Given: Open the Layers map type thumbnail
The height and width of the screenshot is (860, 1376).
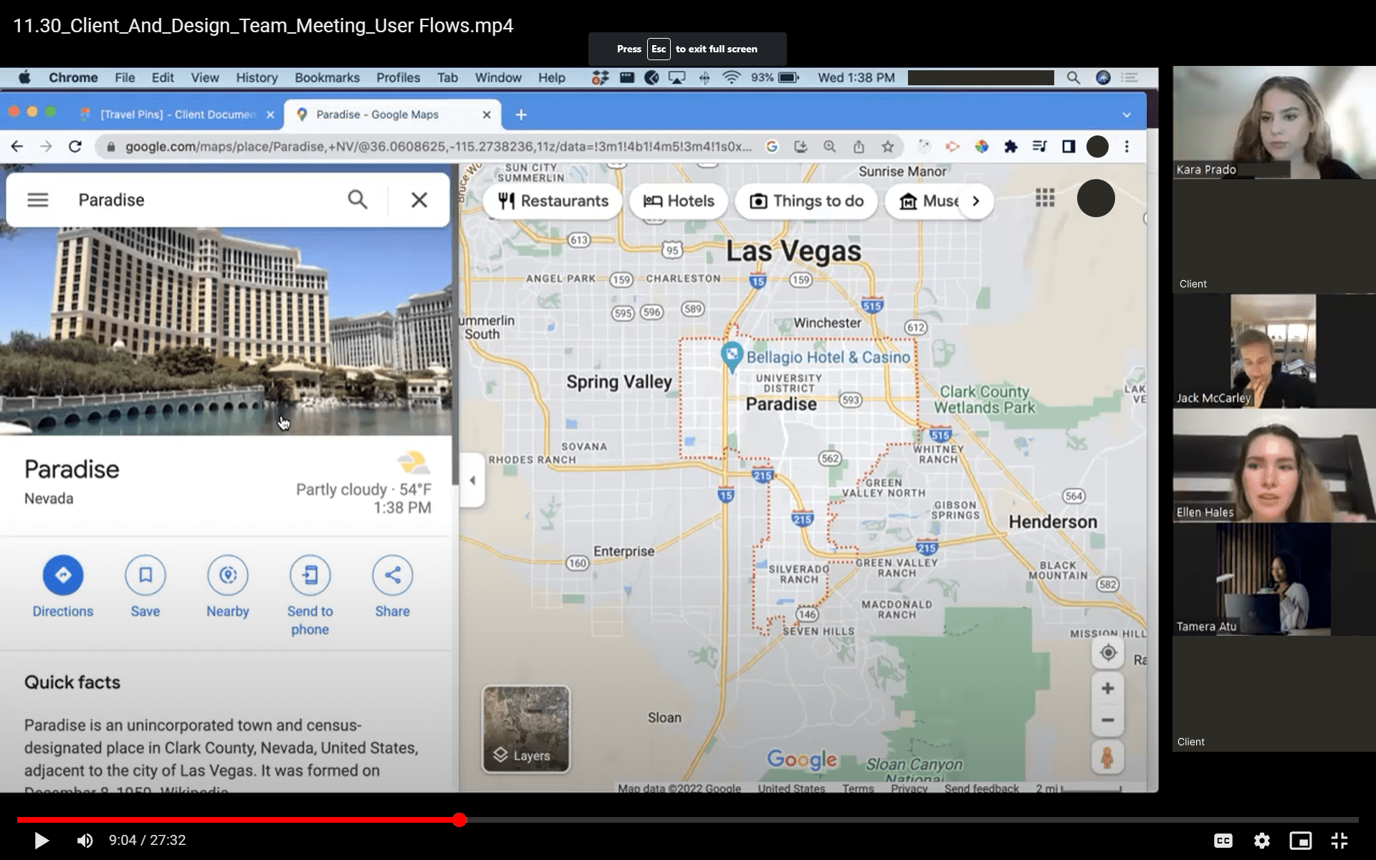Looking at the screenshot, I should (x=526, y=729).
